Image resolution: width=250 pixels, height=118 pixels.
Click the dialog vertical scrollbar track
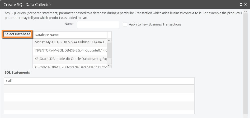coord(246,64)
